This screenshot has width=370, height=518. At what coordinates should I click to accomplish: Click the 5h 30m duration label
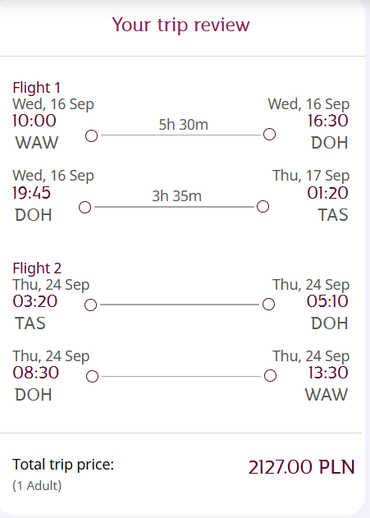coord(184,125)
